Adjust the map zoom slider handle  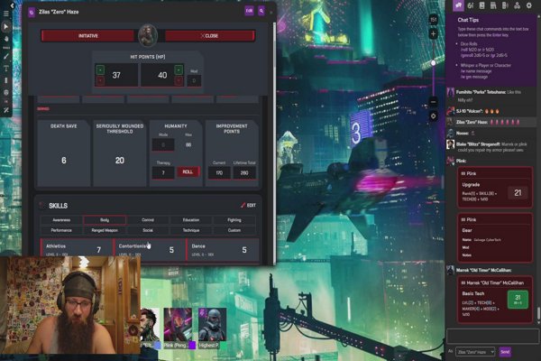434,63
